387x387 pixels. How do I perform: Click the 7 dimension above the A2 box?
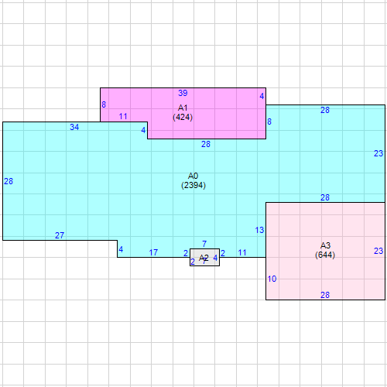point(204,244)
